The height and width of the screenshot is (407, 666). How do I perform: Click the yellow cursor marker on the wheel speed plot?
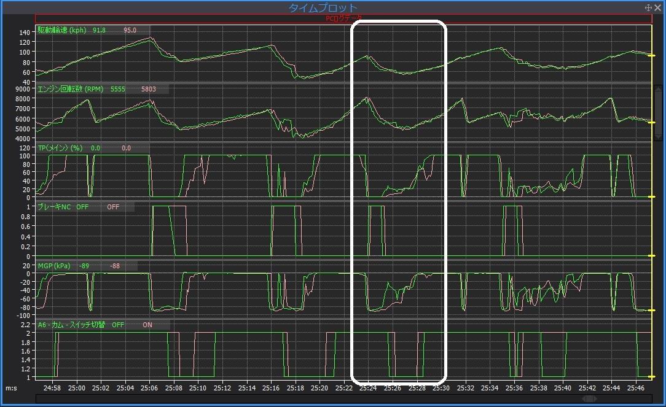point(651,56)
